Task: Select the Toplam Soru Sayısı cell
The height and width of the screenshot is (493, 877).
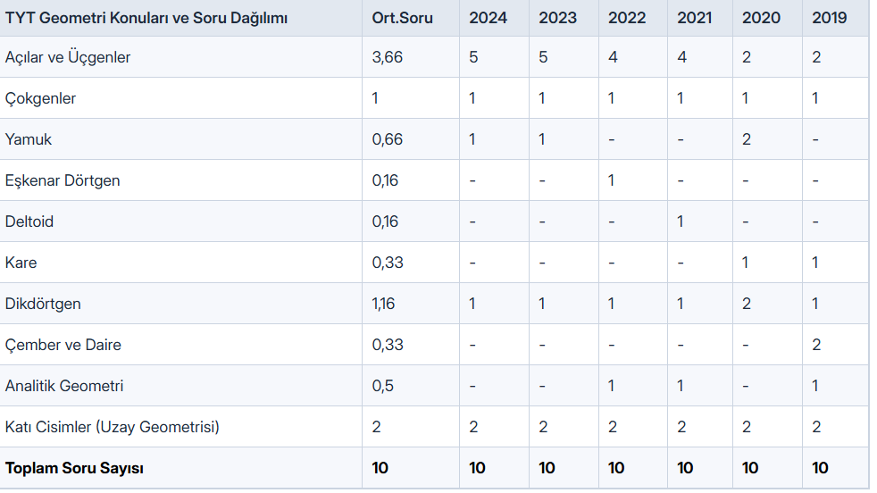Action: click(x=74, y=468)
